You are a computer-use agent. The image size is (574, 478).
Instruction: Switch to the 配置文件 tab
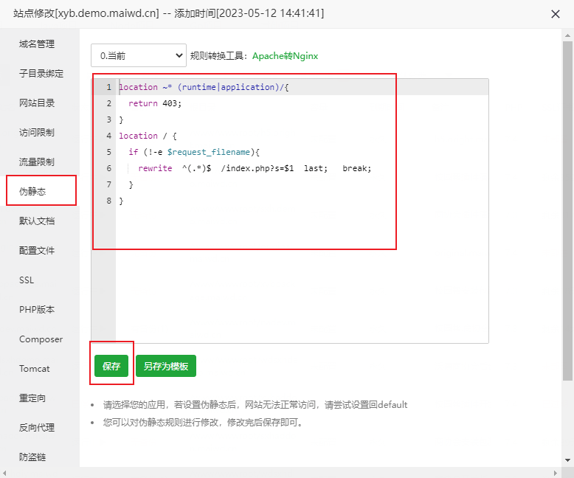pos(37,251)
